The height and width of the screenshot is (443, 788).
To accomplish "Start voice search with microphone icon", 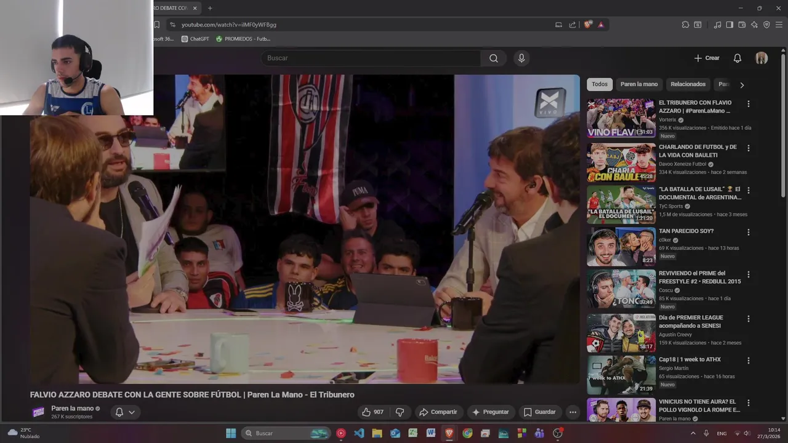I will point(521,58).
